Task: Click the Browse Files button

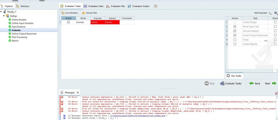Action: pyautogui.click(x=90, y=13)
